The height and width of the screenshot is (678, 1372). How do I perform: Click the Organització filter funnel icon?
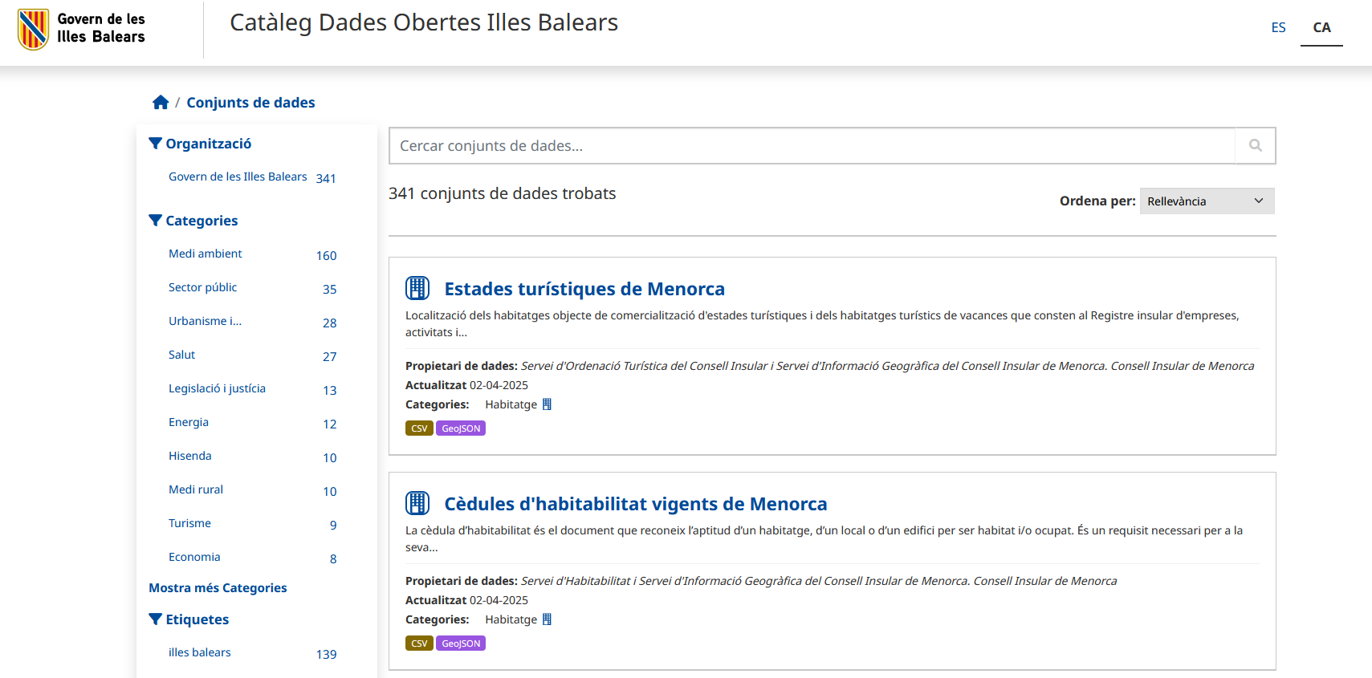[x=156, y=144]
